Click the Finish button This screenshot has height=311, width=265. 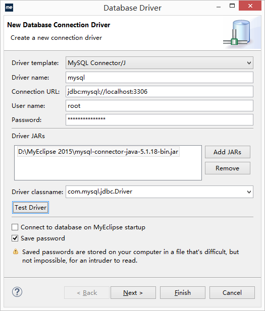(183, 292)
